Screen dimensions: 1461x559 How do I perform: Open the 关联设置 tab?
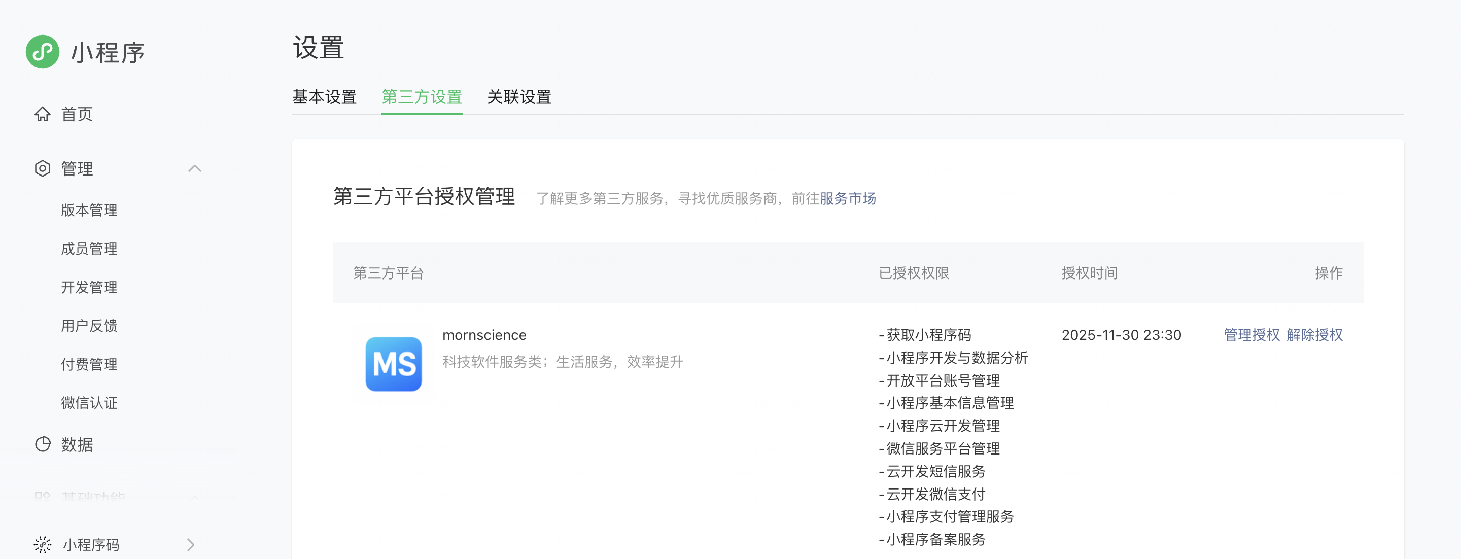pos(519,97)
